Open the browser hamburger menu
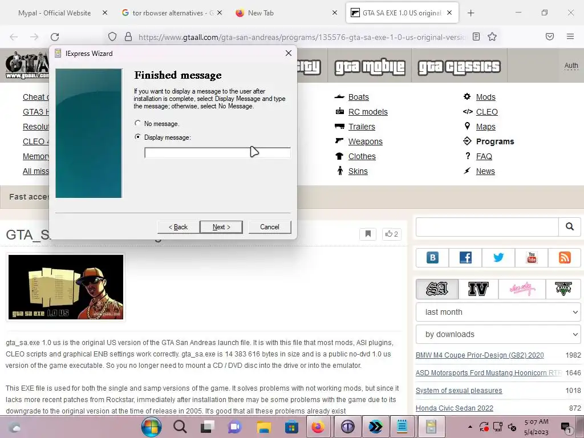This screenshot has height=438, width=584. 570,36
